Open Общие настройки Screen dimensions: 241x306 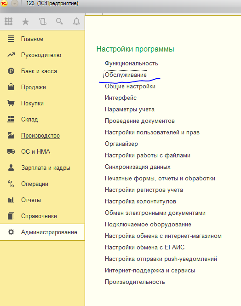point(130,86)
